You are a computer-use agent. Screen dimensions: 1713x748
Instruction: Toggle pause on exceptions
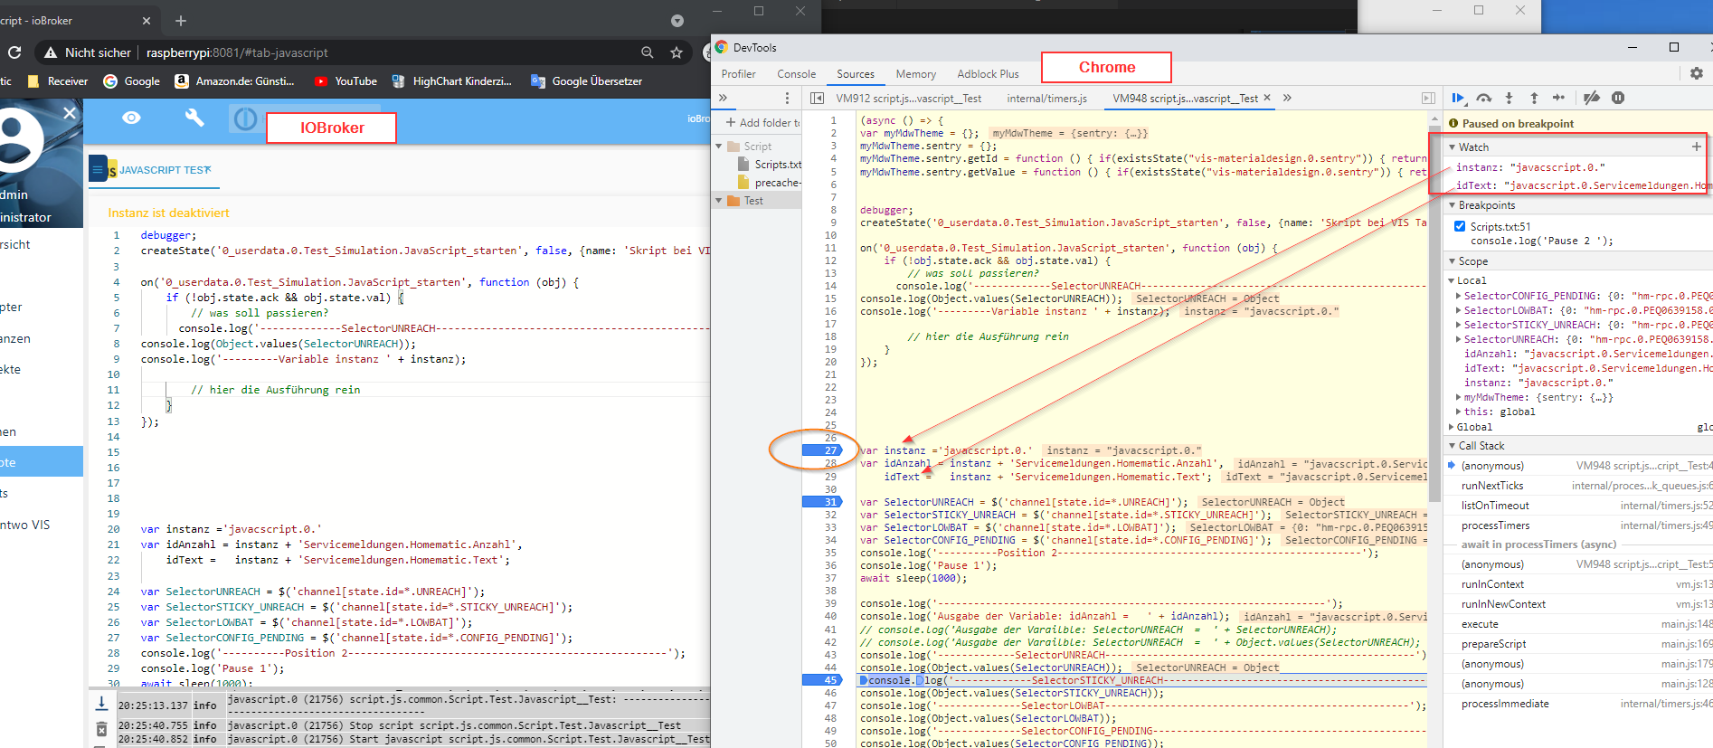[1618, 98]
